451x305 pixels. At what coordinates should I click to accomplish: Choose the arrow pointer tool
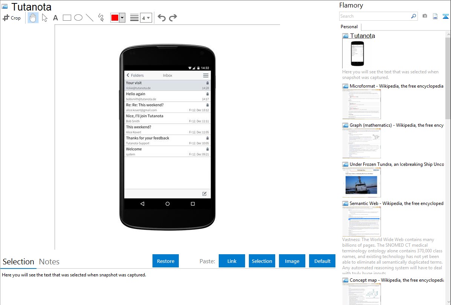(x=44, y=18)
